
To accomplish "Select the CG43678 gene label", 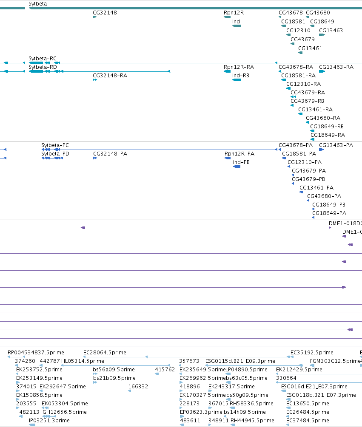I will pyautogui.click(x=291, y=12).
